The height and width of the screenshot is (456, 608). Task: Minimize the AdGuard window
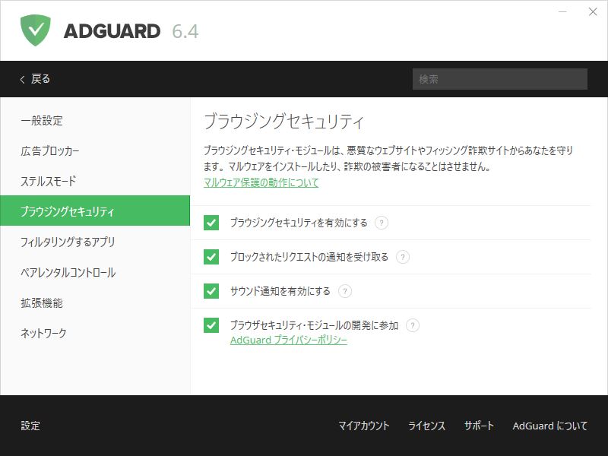[x=562, y=11]
